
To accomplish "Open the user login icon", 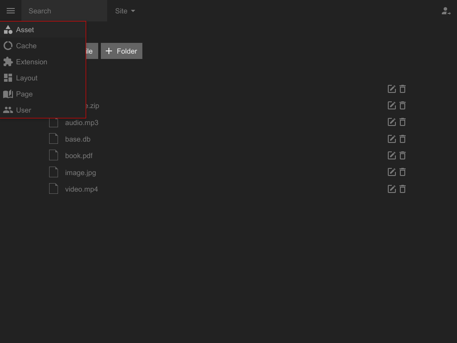I will 445,11.
